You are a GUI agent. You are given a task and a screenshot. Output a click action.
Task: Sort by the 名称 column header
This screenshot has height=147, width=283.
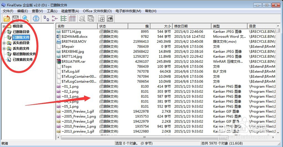77,26
